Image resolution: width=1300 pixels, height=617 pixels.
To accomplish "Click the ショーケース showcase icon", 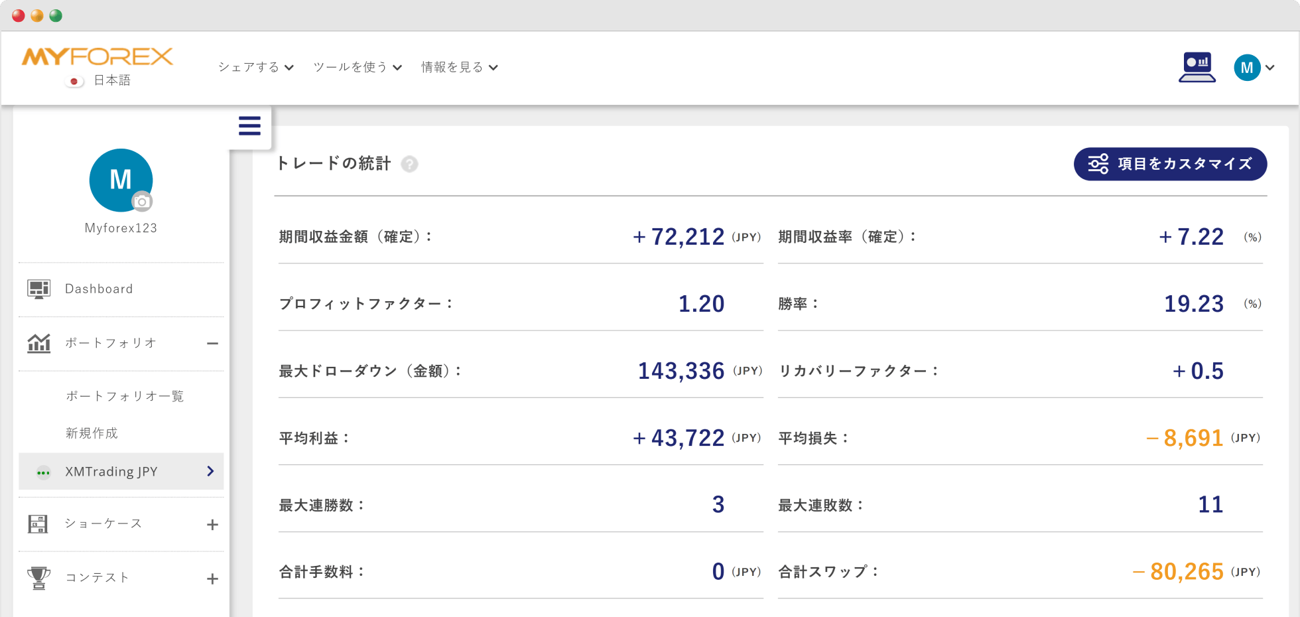I will [38, 524].
